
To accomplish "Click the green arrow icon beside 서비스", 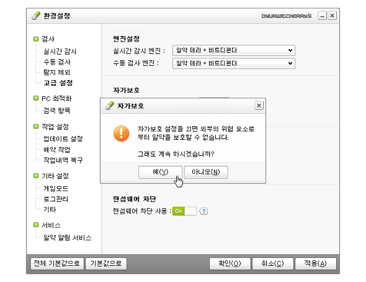I will coord(36,225).
